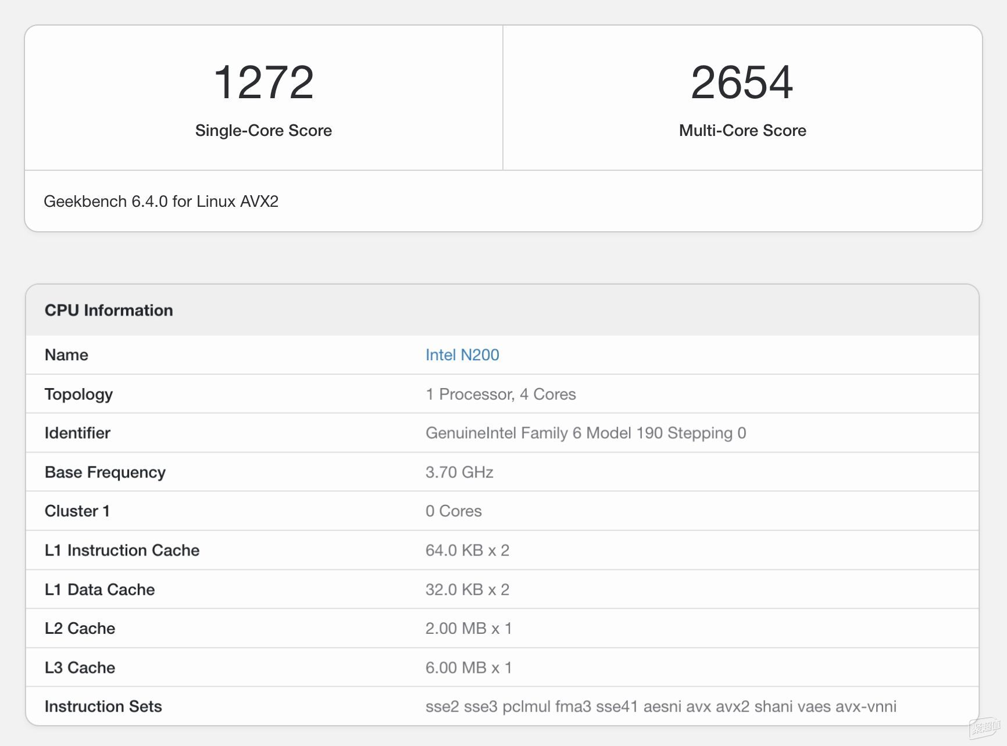Click the 3.70 GHz base frequency value
The image size is (1007, 746).
[x=459, y=472]
